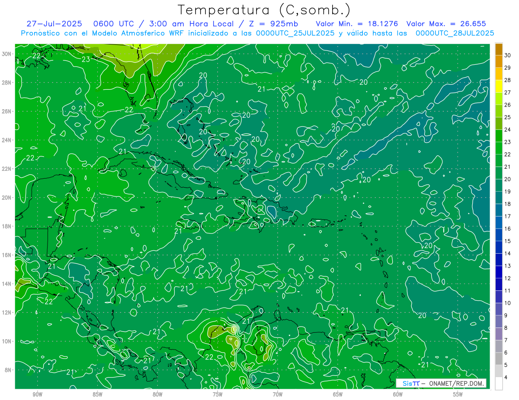The width and height of the screenshot is (519, 400).
Task: Click legend value 24 on the color bar
Action: (x=508, y=129)
